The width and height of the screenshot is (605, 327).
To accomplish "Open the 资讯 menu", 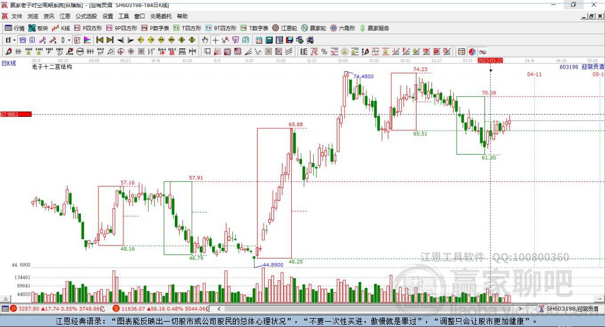I will point(48,16).
